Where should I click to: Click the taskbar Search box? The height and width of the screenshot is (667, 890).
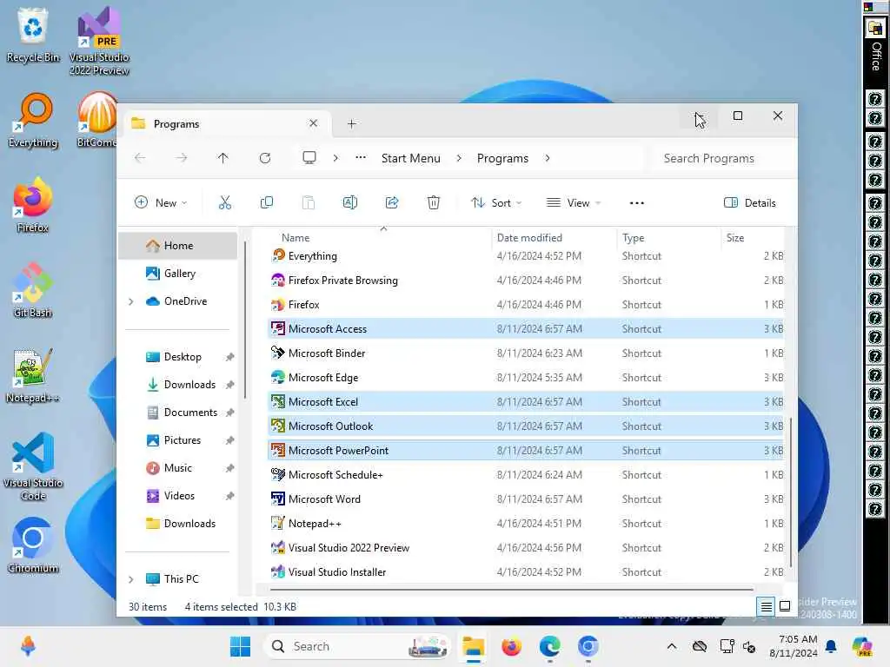[357, 646]
